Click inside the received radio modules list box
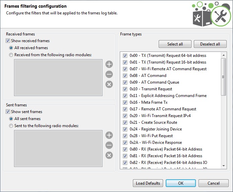Viewport: 233px width, 192px height. (58, 78)
